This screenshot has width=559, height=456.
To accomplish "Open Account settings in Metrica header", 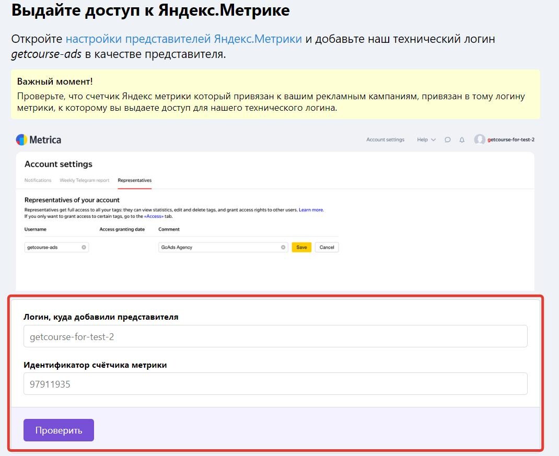I will click(x=386, y=140).
